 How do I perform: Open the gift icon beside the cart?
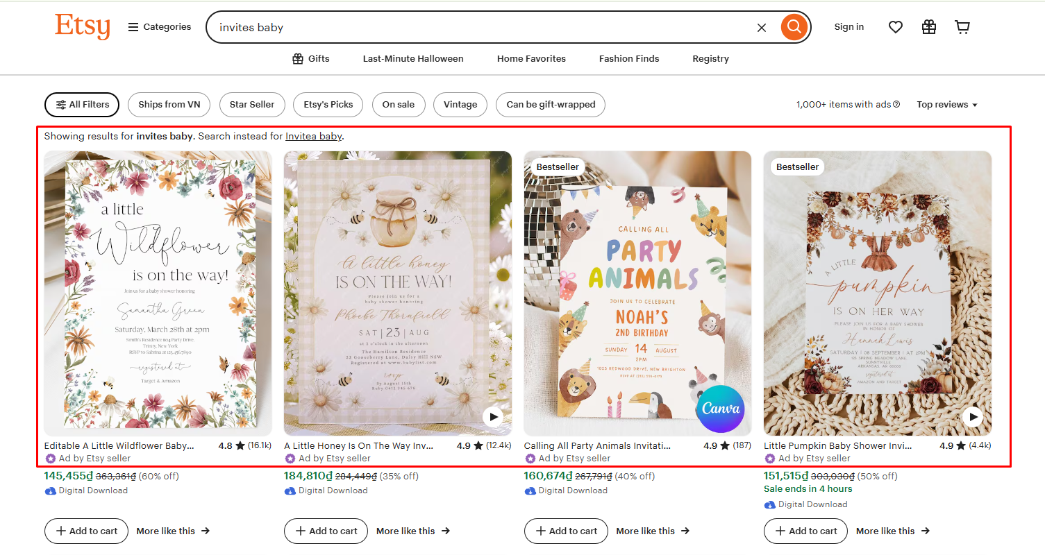[x=929, y=27]
